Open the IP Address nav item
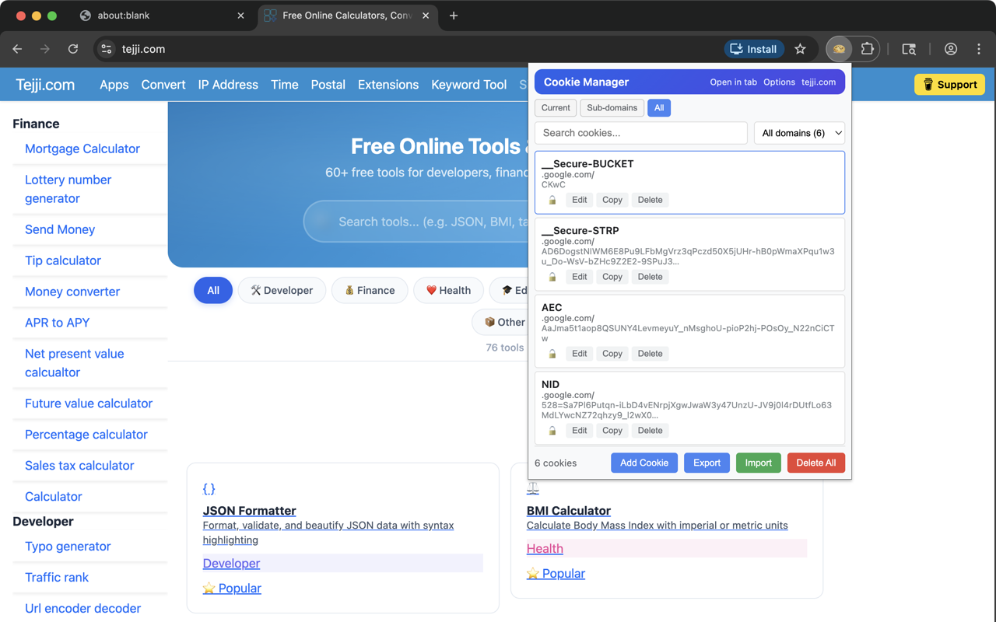This screenshot has width=996, height=622. point(228,85)
